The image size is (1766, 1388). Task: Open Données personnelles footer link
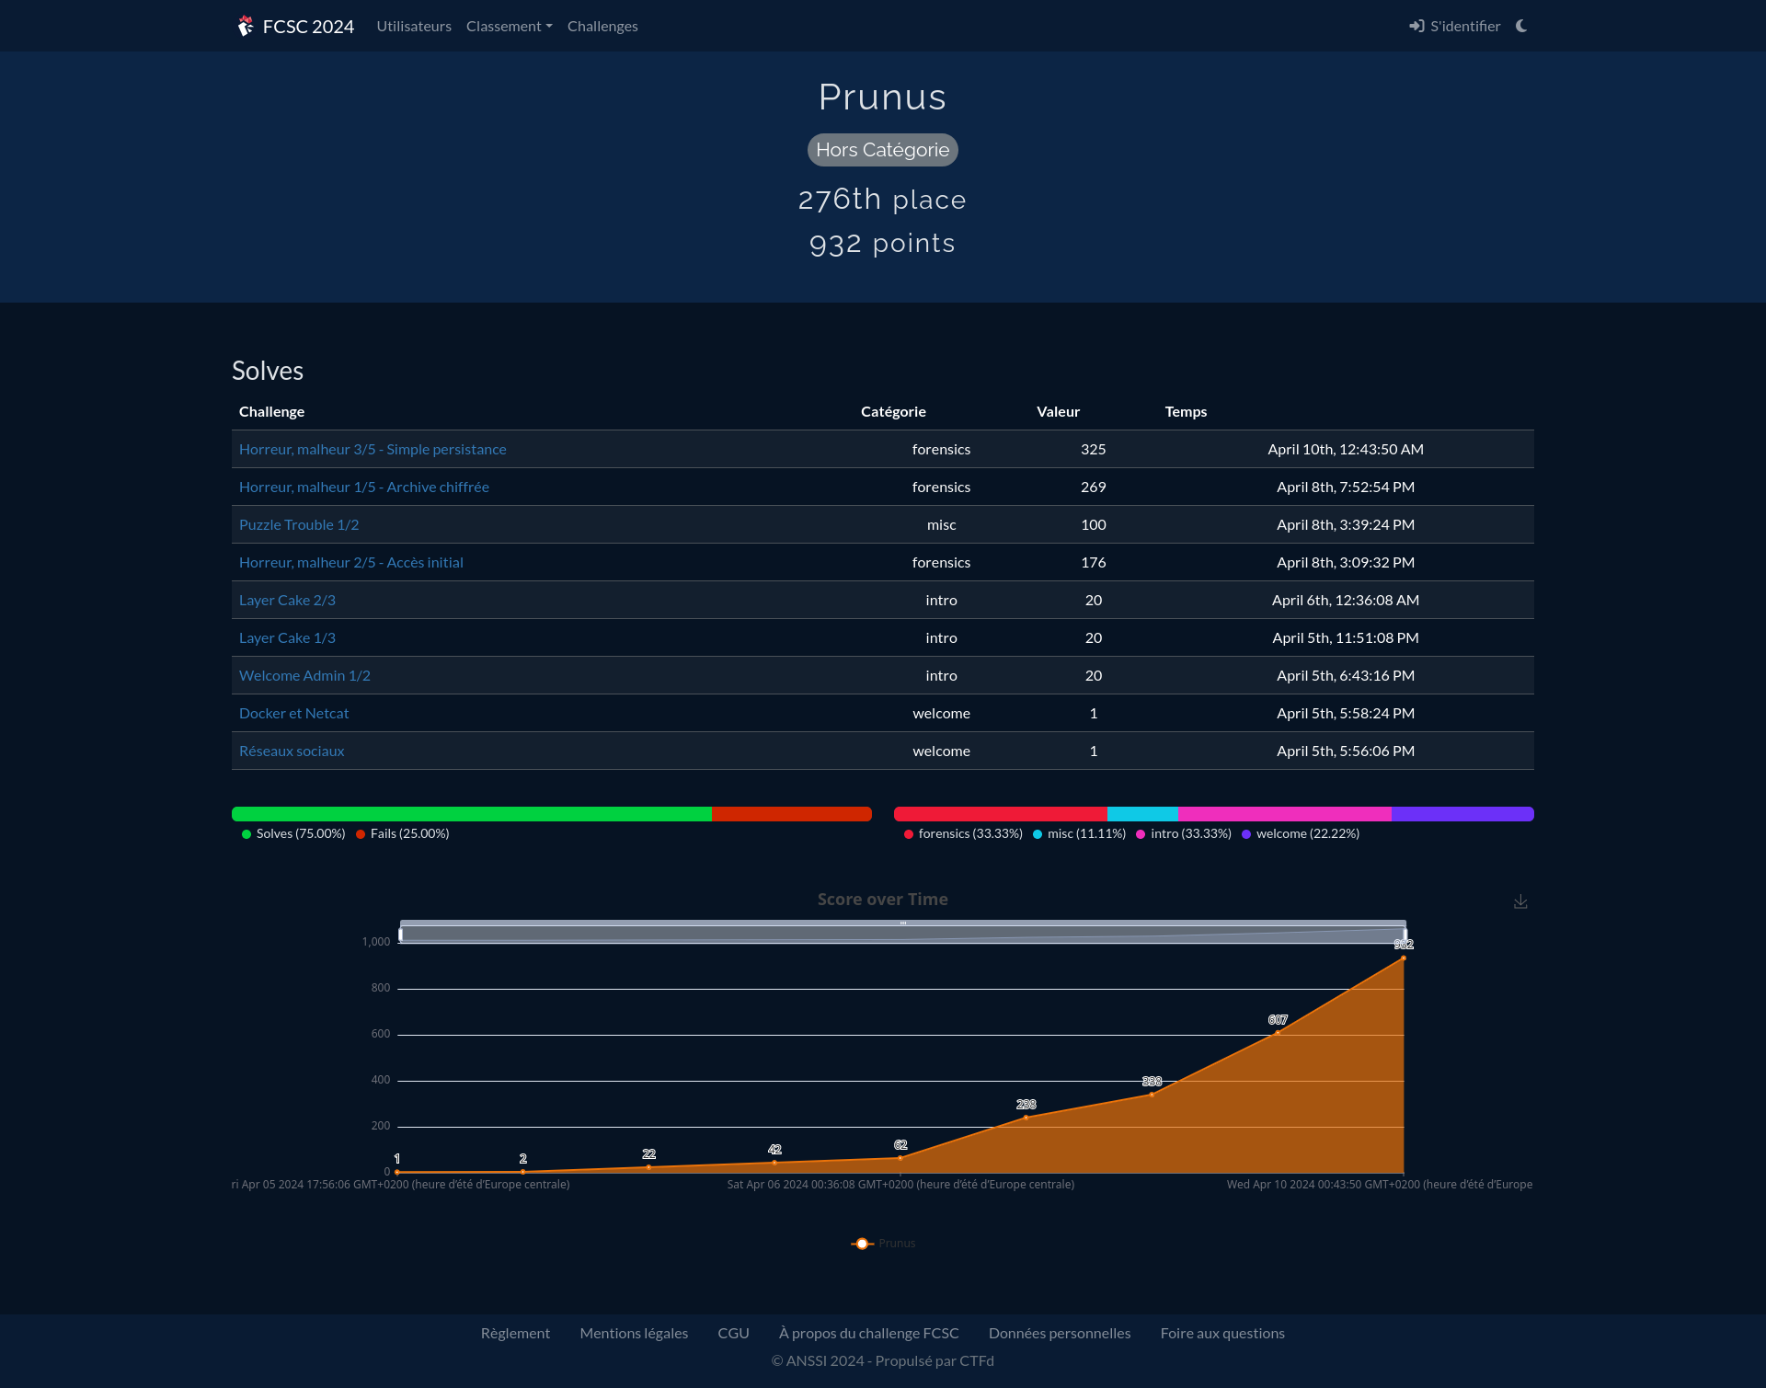tap(1060, 1333)
